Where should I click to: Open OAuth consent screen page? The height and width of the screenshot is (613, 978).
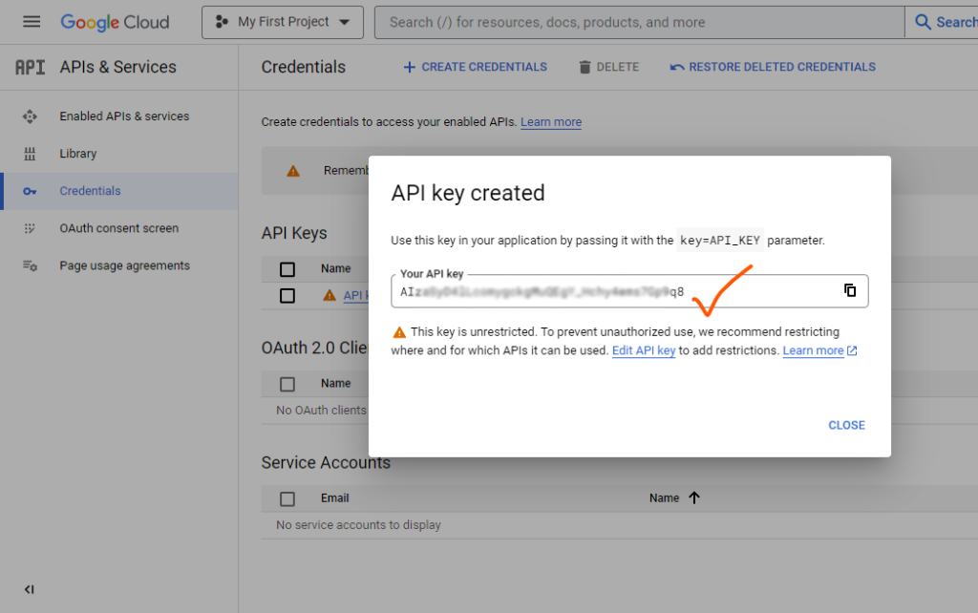coord(119,228)
